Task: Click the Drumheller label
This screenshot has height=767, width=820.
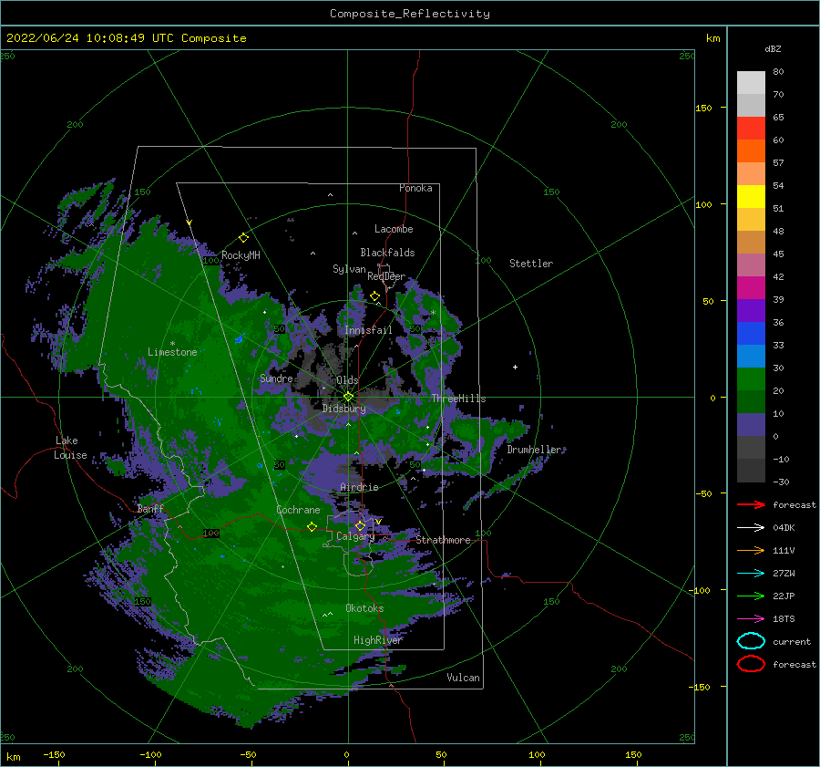Action: [x=535, y=450]
